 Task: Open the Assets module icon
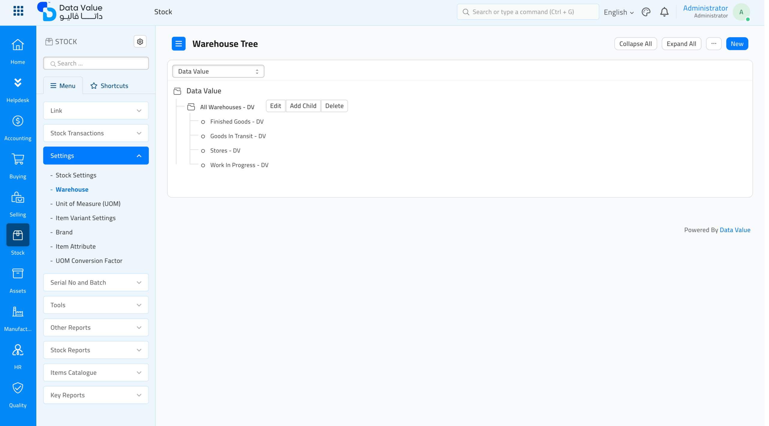point(18,273)
